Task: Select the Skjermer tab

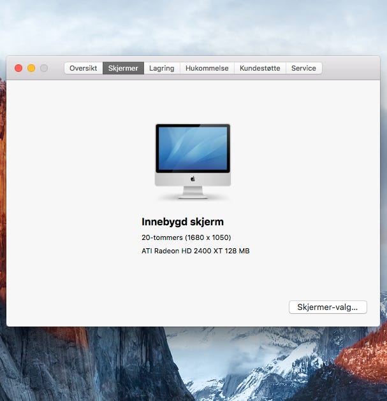Action: 123,68
